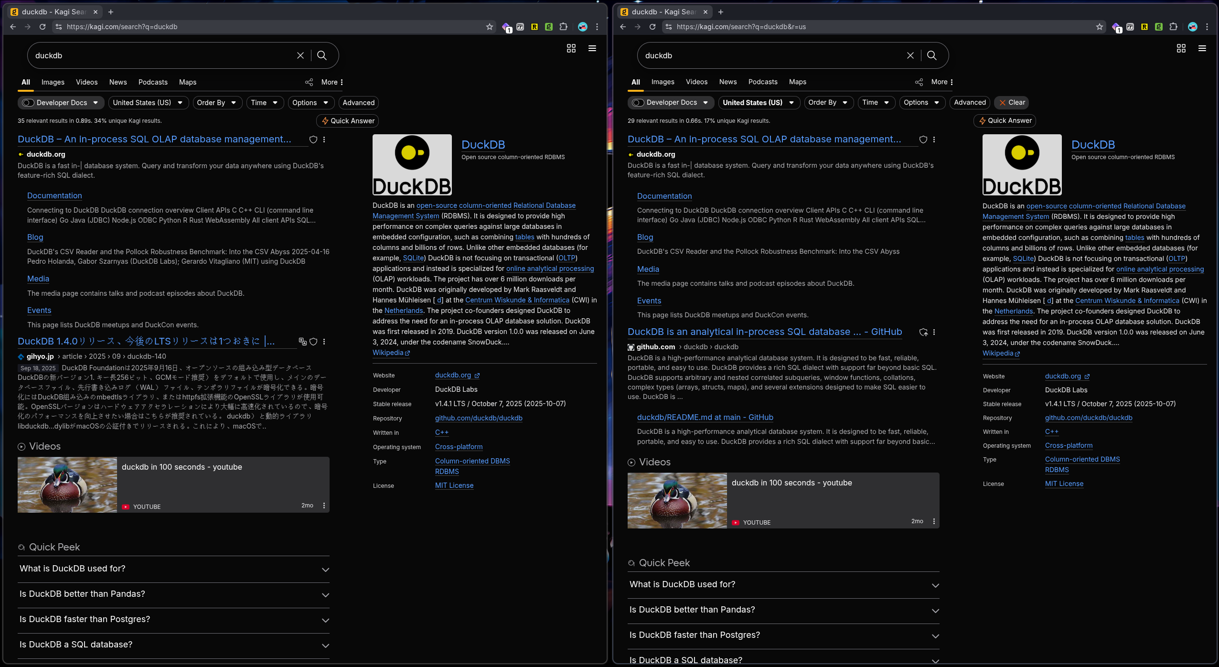Open the grid apps icon in the right window
The width and height of the screenshot is (1219, 667).
pos(1181,48)
